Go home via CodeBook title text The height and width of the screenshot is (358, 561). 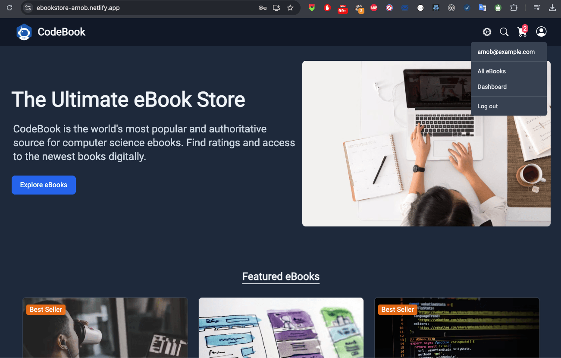click(62, 32)
